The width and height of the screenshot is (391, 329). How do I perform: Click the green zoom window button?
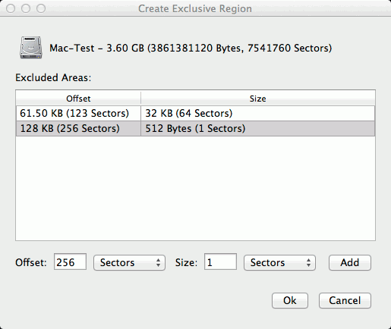(x=41, y=8)
